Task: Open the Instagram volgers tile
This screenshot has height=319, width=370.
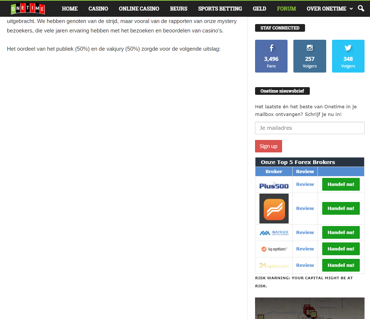Action: (x=309, y=56)
